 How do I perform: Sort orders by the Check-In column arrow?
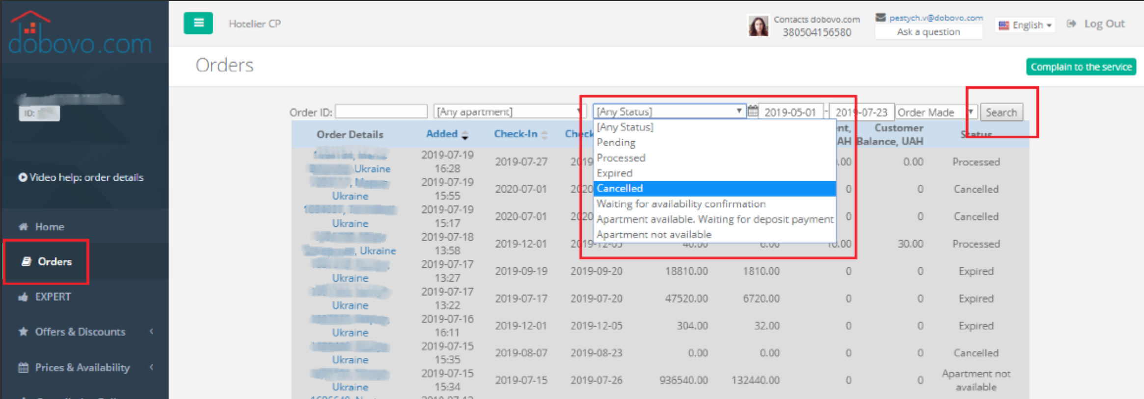(544, 135)
